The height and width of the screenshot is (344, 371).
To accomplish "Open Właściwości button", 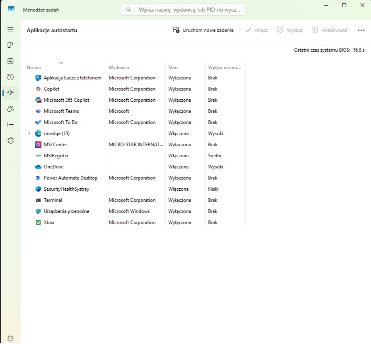I will (330, 30).
